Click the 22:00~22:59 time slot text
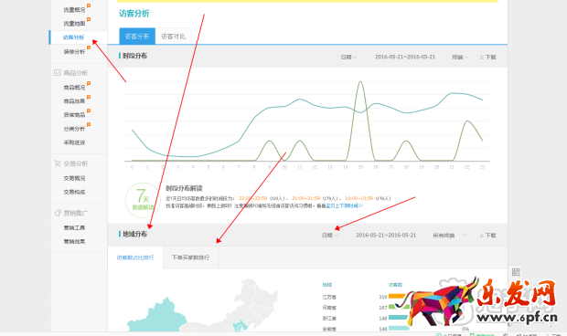The height and width of the screenshot is (336, 567). (252, 198)
